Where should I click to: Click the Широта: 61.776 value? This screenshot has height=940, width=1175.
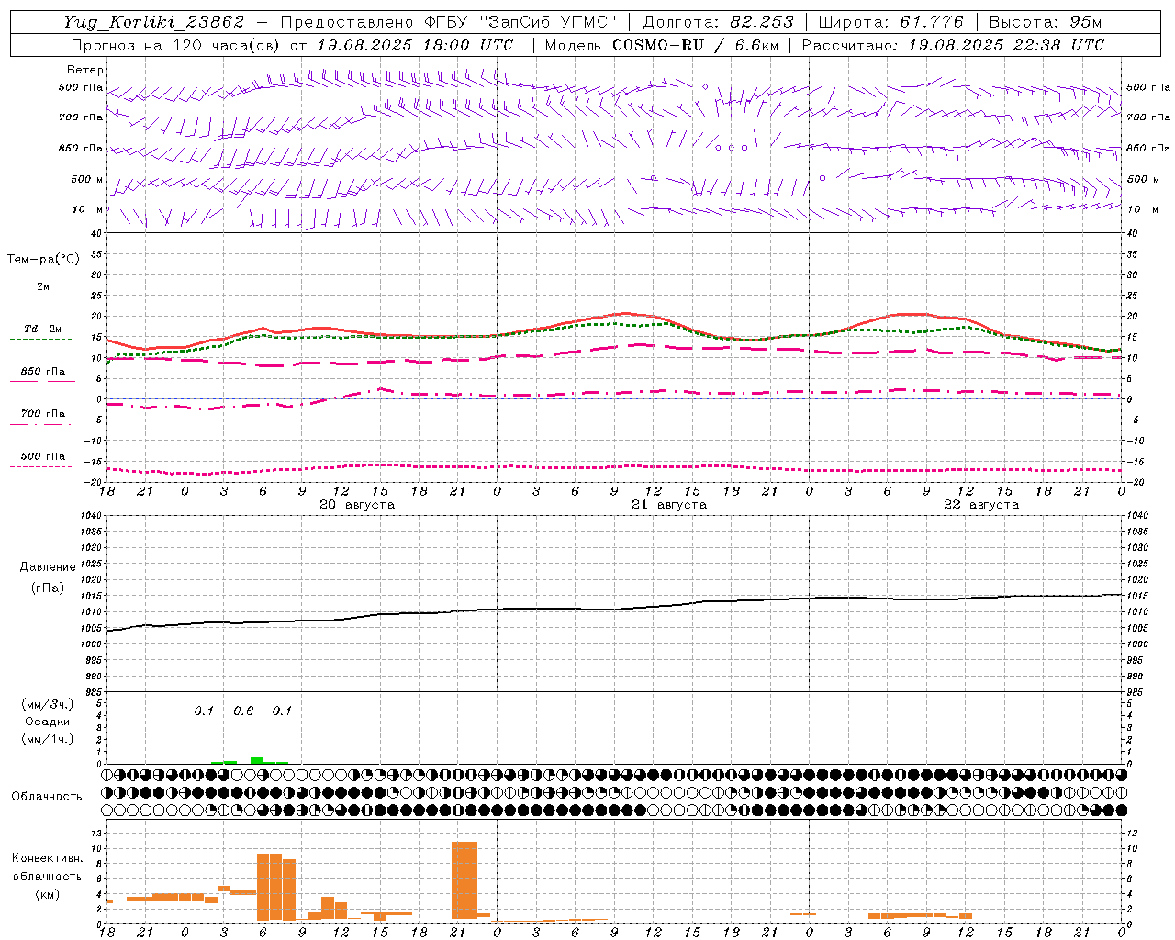[890, 22]
